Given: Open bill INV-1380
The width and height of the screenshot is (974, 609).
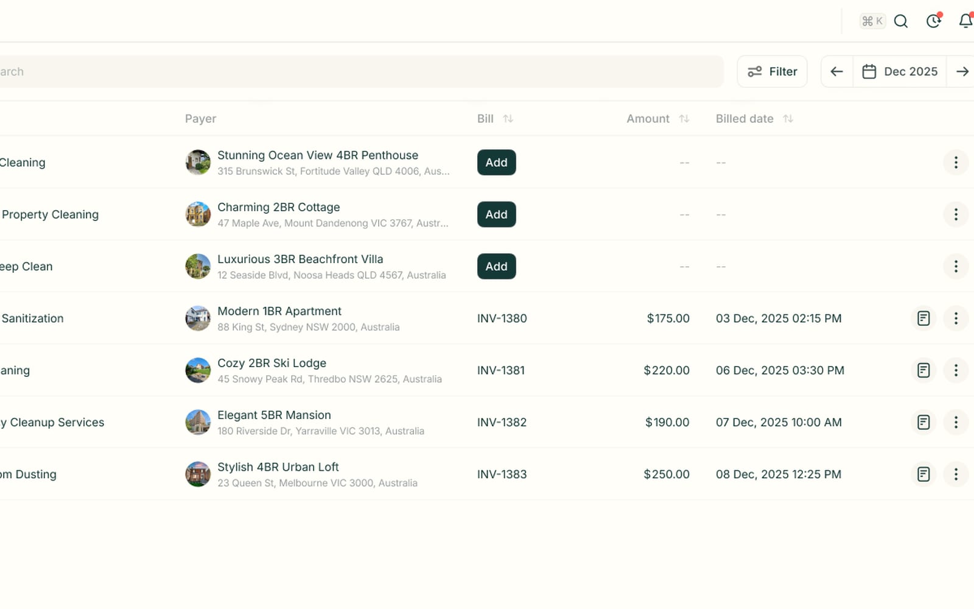Looking at the screenshot, I should tap(502, 319).
